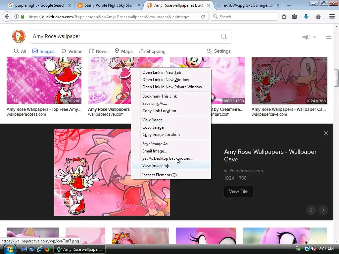
Task: Switch to exnJJWv.jpg image tab
Action: 248,5
